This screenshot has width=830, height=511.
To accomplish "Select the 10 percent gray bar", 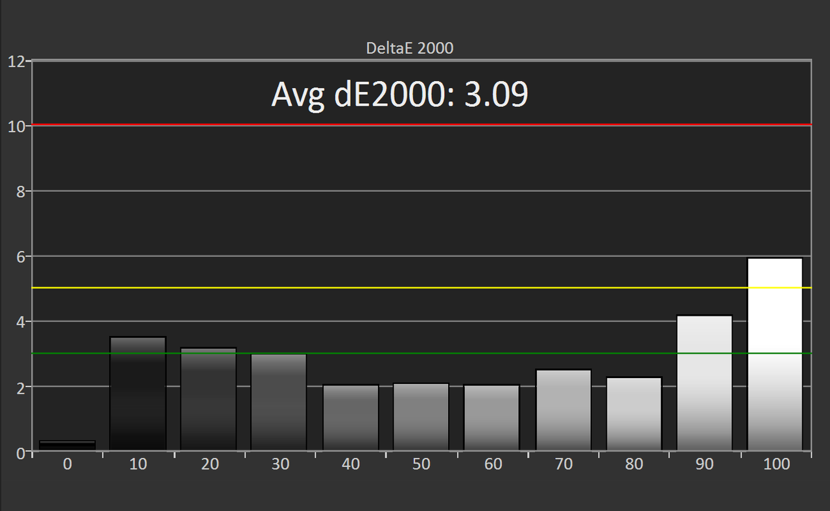I will click(138, 394).
